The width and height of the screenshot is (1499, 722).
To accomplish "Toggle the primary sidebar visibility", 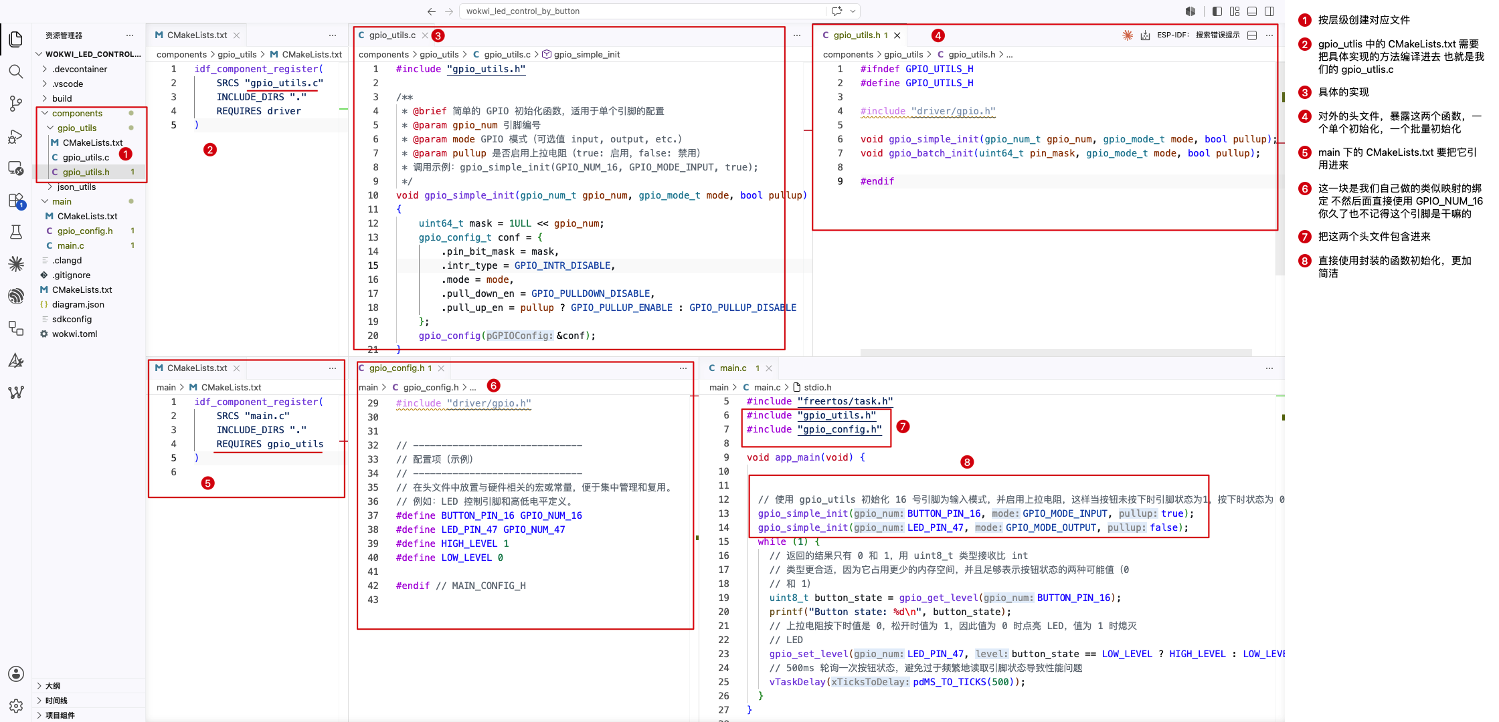I will point(1217,11).
